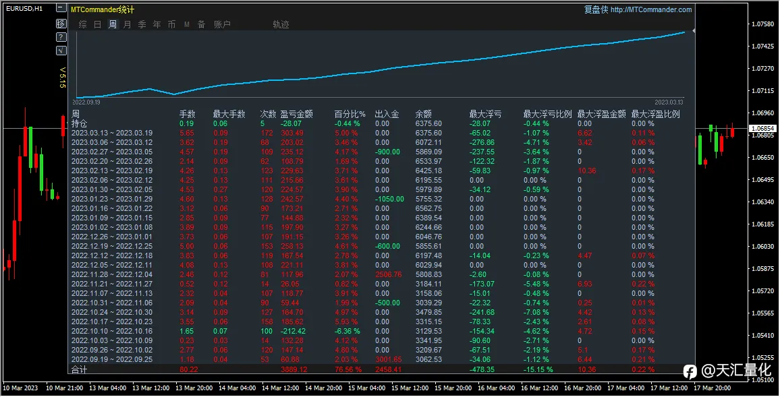Collapse the panel with the minus button
Image resolution: width=780 pixels, height=397 pixels.
[61, 8]
